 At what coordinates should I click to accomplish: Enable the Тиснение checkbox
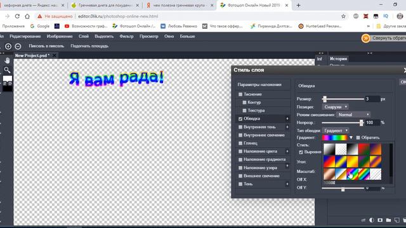240,94
